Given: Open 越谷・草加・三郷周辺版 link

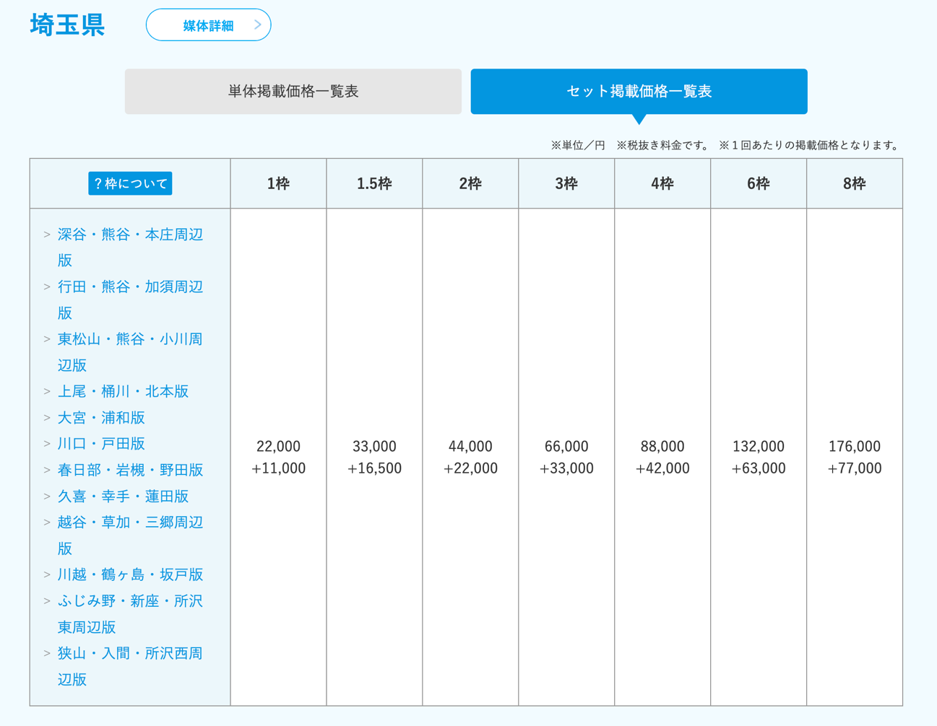Looking at the screenshot, I should pos(130,535).
